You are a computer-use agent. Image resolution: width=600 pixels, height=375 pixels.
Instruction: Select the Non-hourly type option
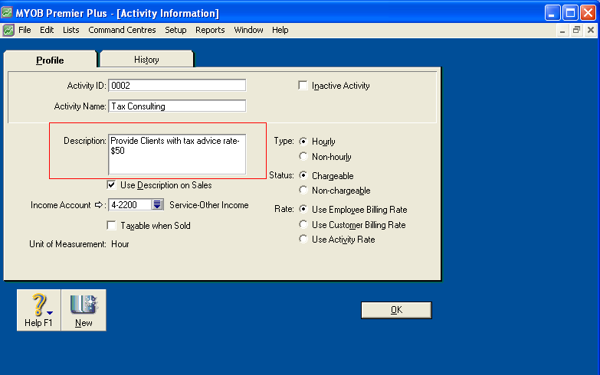tap(303, 156)
